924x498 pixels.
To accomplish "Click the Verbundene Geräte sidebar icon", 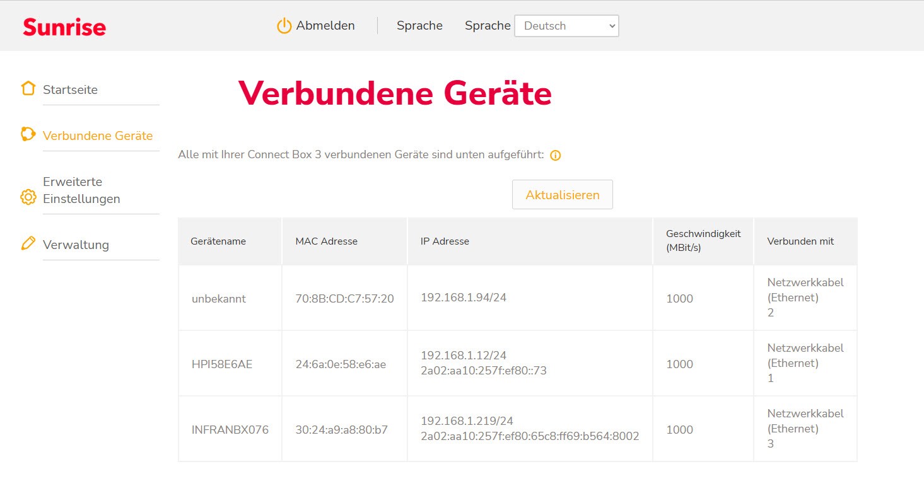I will [28, 134].
